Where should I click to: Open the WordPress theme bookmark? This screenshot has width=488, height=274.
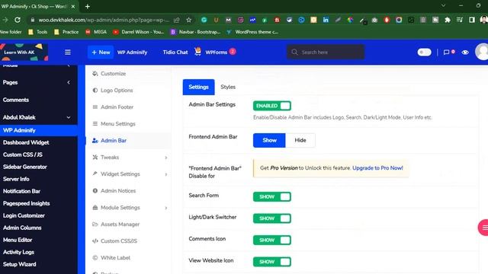tap(252, 32)
